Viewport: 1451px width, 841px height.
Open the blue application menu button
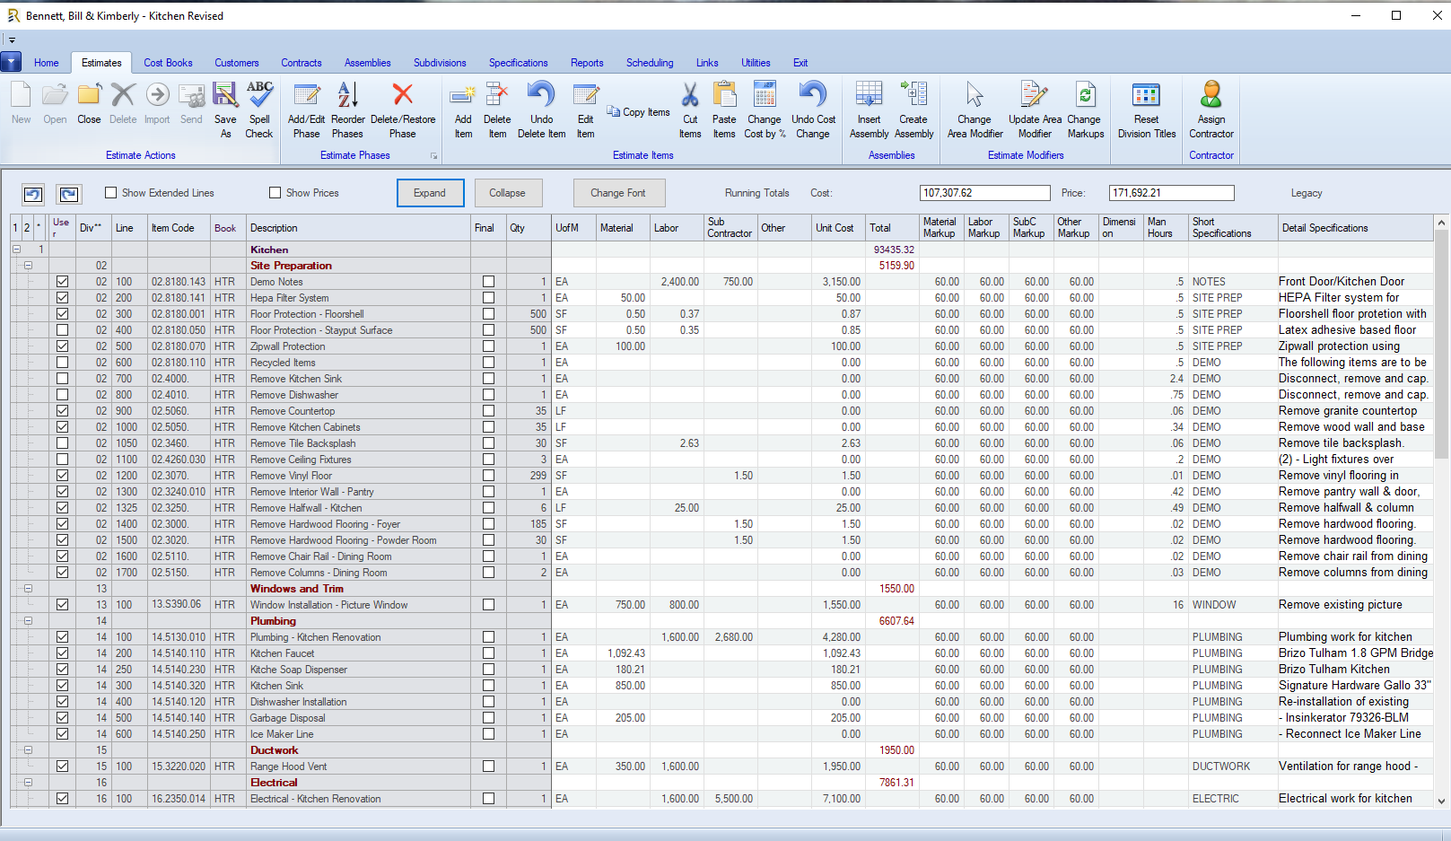[x=11, y=62]
